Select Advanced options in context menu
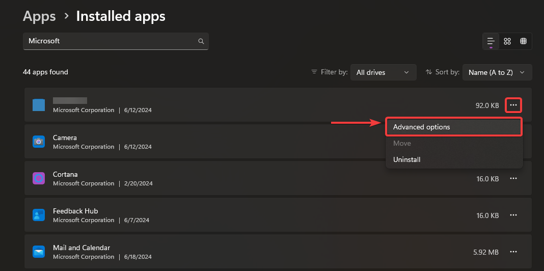544x271 pixels. pyautogui.click(x=453, y=127)
